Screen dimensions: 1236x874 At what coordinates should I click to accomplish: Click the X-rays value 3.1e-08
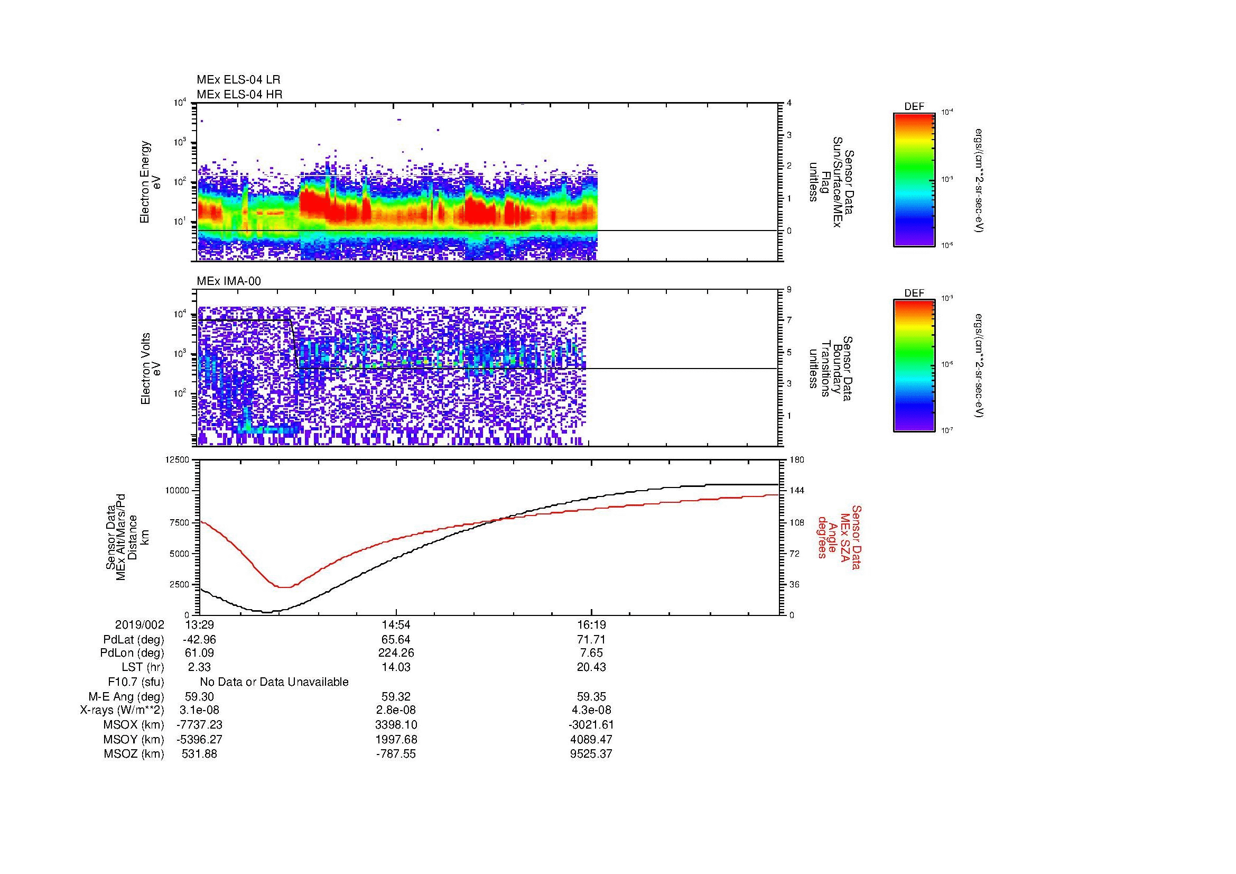point(199,710)
